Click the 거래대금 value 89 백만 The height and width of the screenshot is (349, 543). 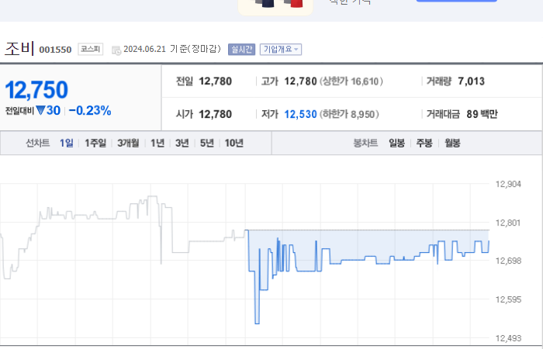(x=482, y=114)
